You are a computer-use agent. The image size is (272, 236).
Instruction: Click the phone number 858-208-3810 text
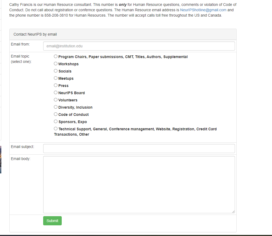pos(56,16)
